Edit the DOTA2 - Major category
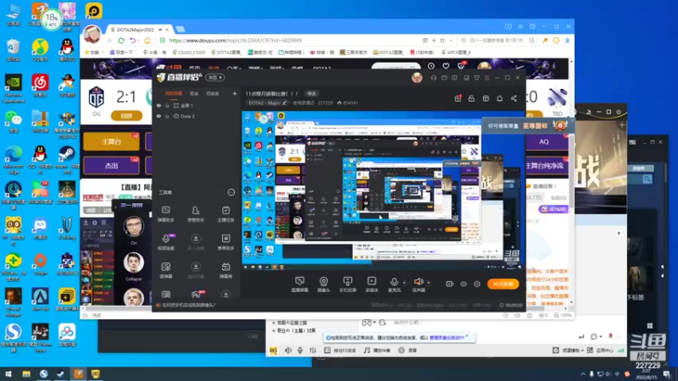Screen dimensions: 678x381 (268, 102)
